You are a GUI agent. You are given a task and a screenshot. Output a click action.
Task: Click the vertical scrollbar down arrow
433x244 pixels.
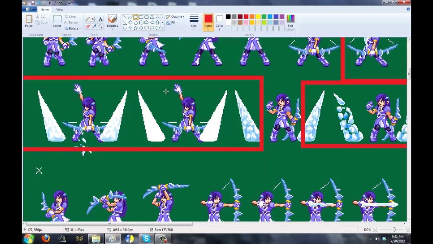[x=409, y=219]
